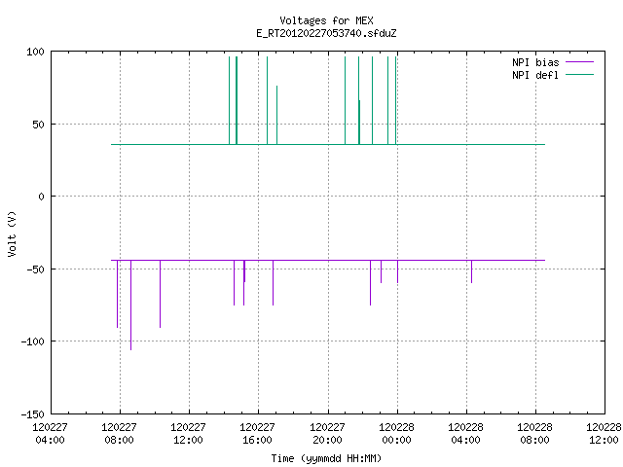This screenshot has height=467, width=623.
Task: Click the y-axis tick value '0'
Action: pos(41,197)
